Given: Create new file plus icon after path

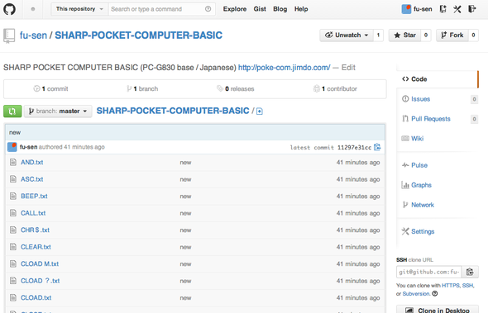Looking at the screenshot, I should [x=260, y=111].
